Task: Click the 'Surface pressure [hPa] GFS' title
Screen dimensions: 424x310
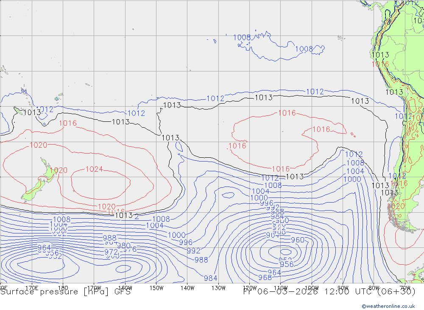Action: (x=65, y=292)
